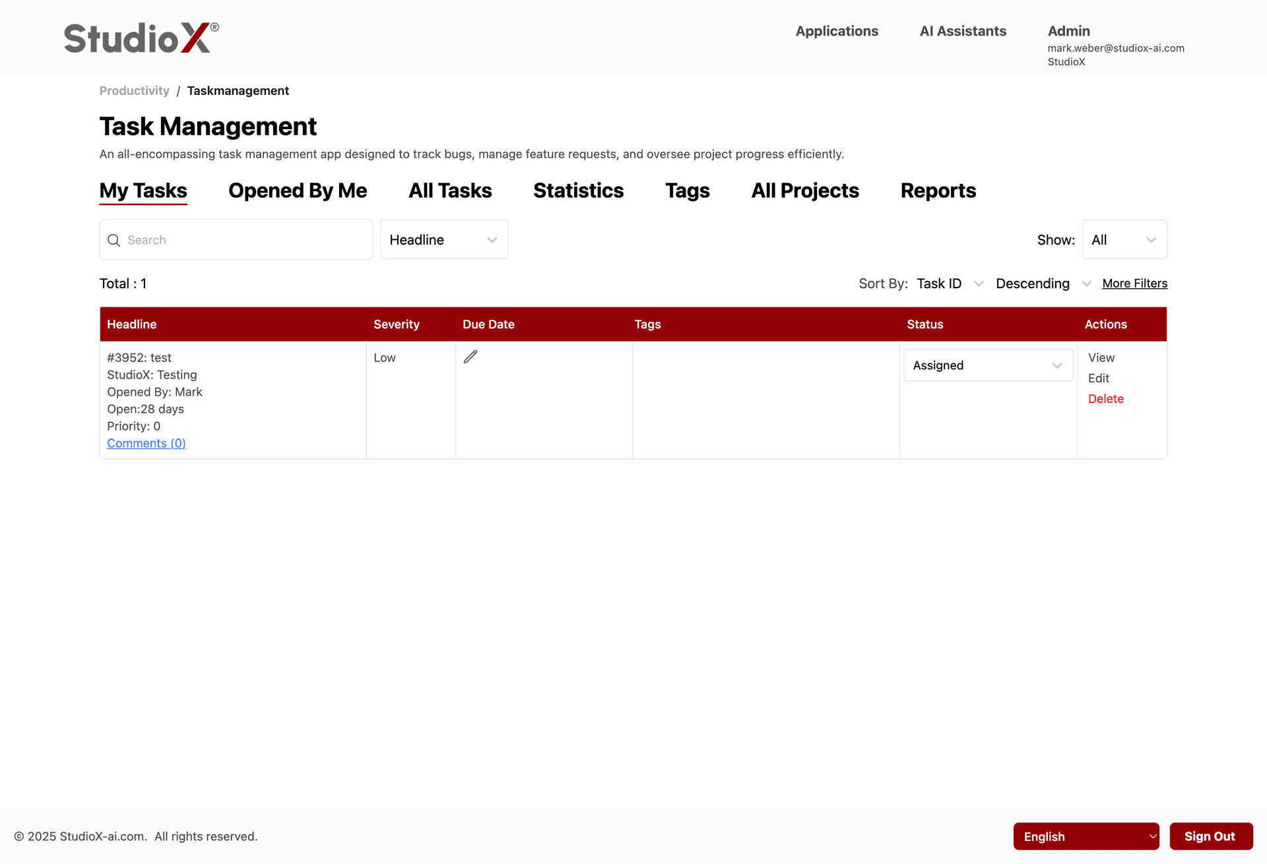Open More Filters options
1267x864 pixels.
(1134, 283)
